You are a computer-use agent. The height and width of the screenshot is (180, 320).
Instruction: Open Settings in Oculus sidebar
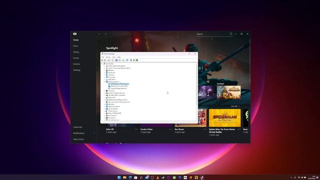pos(76,70)
